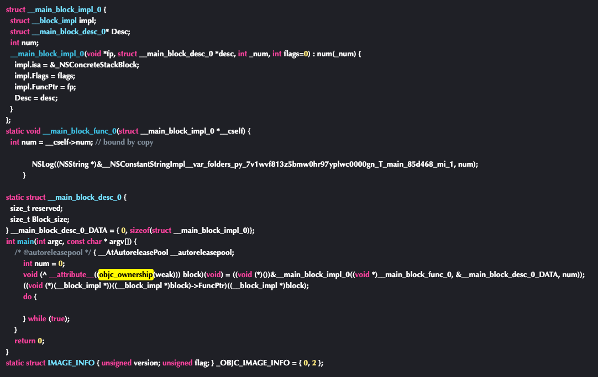Select the __AtAutoreleasePool type name

click(133, 252)
